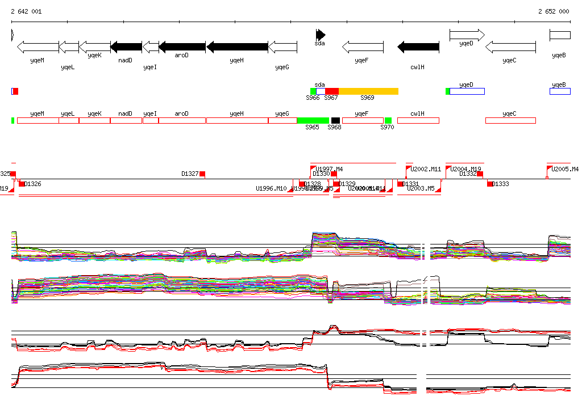Screen dimensions: 582x405
Task: Select the S965 label text
Action: click(312, 127)
